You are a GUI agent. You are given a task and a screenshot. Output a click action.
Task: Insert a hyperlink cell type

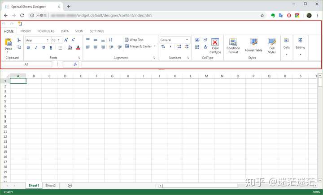click(x=205, y=47)
